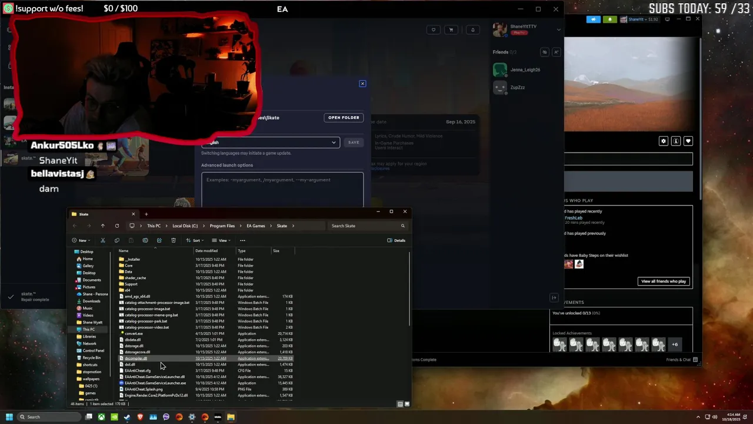Select the shader_cache folder
The image size is (753, 424).
pos(135,278)
